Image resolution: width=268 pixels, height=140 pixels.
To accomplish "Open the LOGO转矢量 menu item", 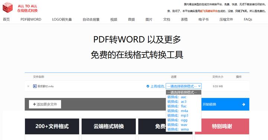I will (x=62, y=19).
